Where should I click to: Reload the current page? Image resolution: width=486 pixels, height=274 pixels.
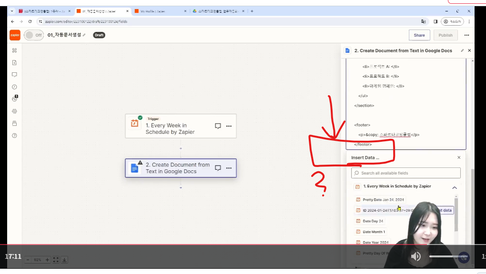(x=30, y=21)
